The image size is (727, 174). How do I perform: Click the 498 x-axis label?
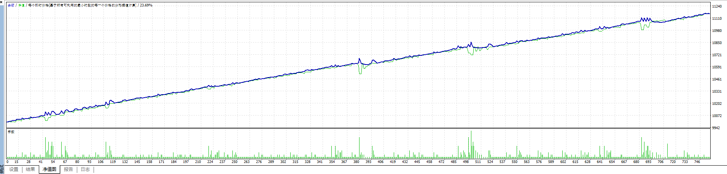click(466, 162)
